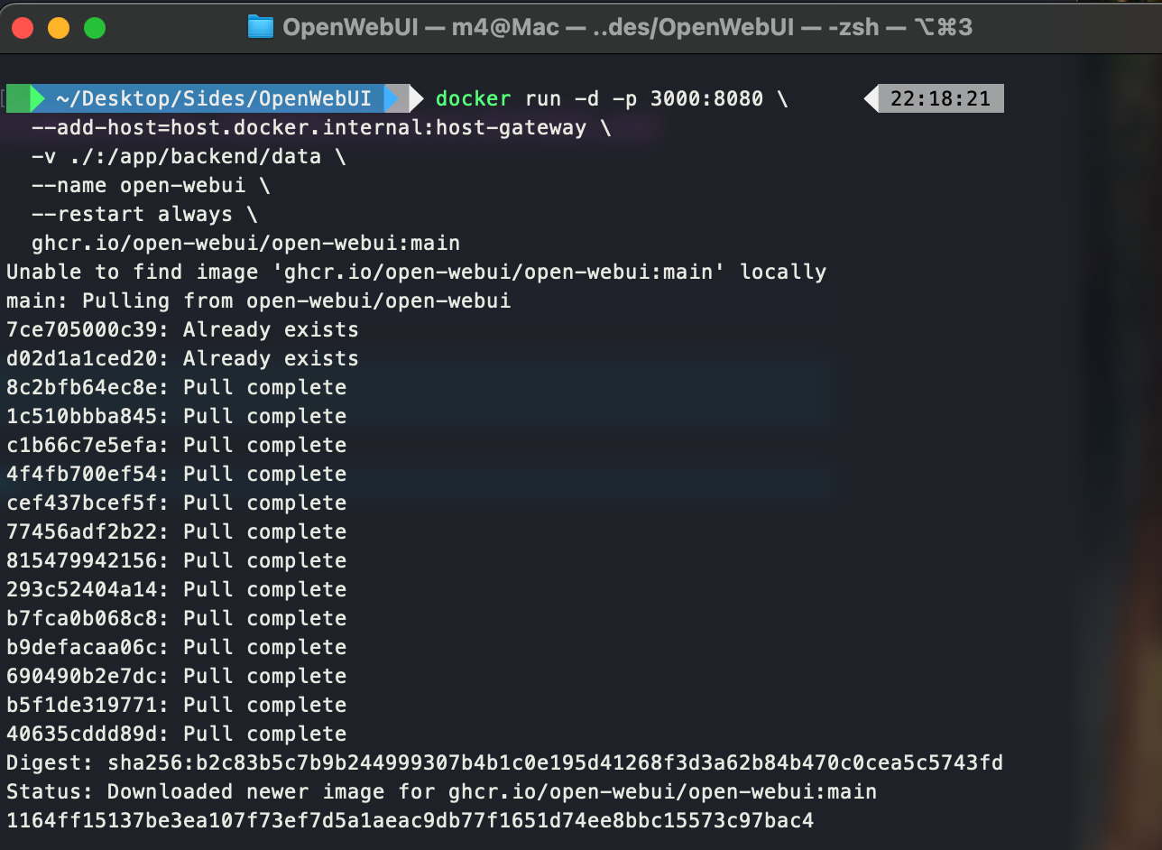Click the black arrow before the timestamp
This screenshot has height=850, width=1162.
pos(871,97)
